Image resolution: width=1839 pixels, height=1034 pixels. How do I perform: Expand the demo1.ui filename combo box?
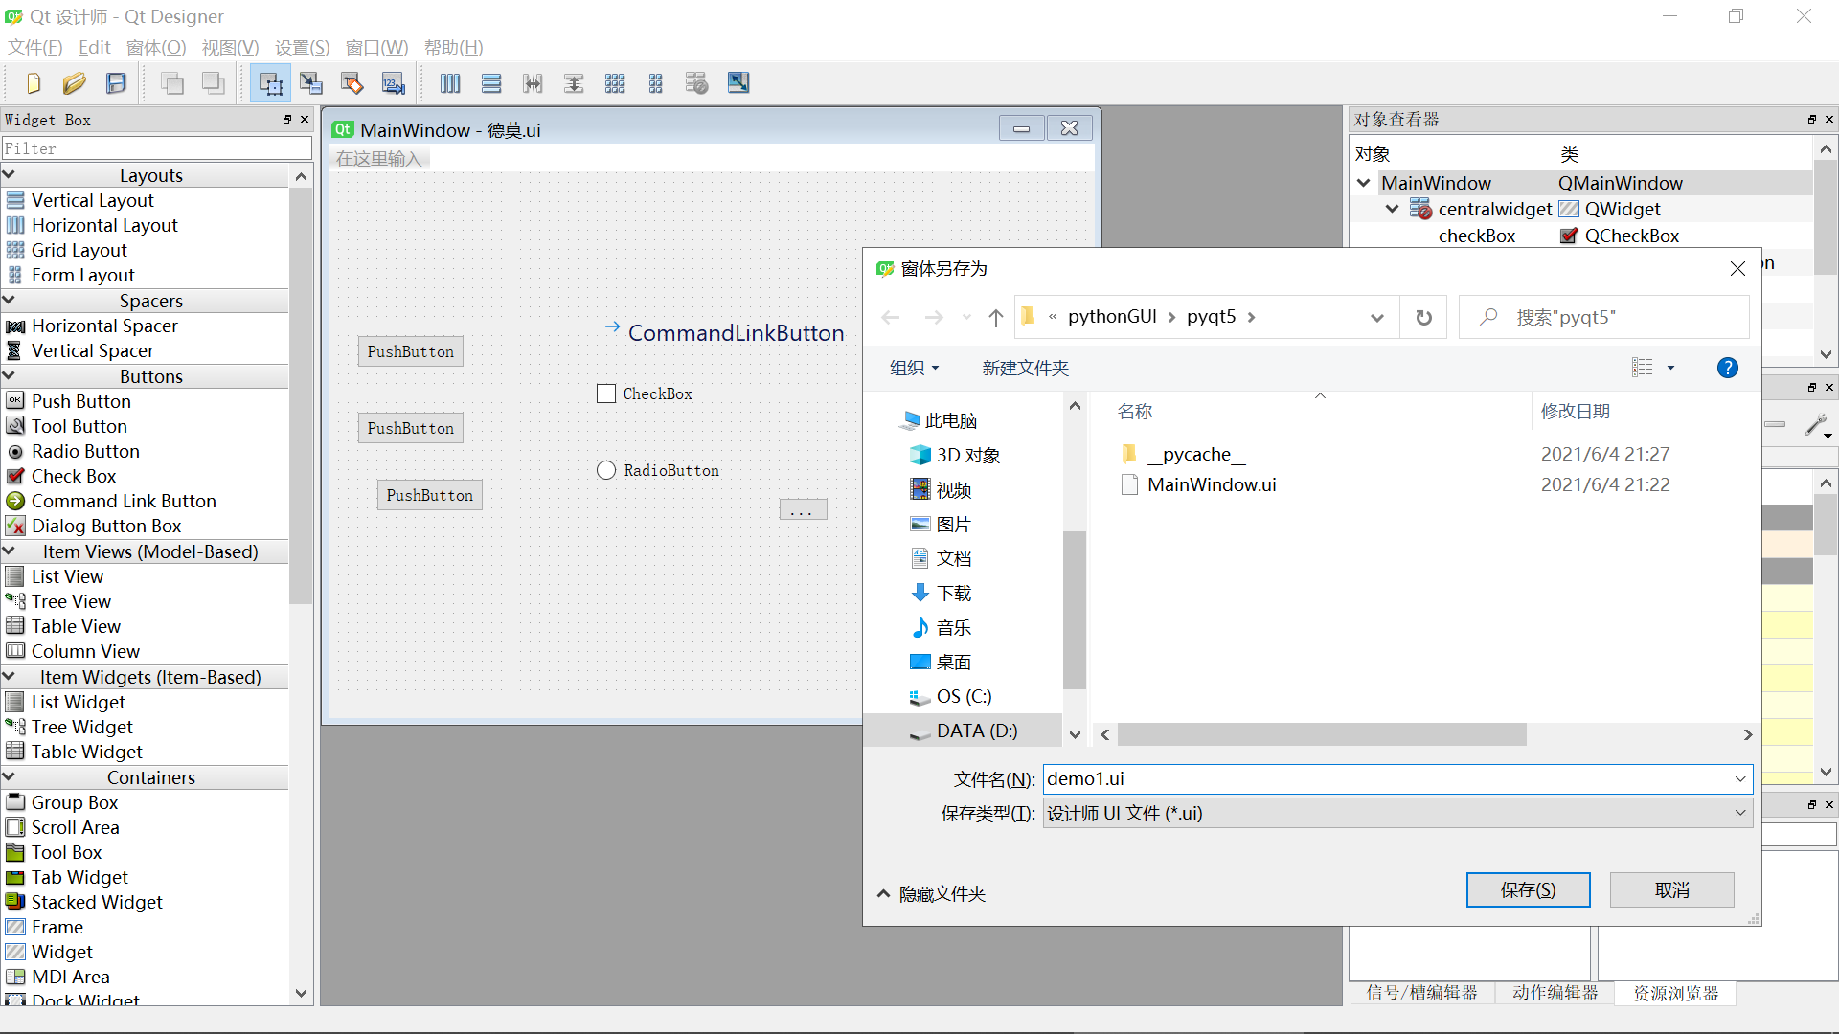[x=1739, y=778]
